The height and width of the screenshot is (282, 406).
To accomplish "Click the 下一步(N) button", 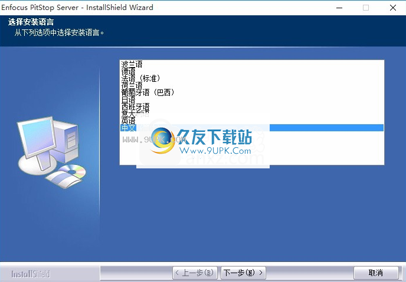I will (x=243, y=273).
